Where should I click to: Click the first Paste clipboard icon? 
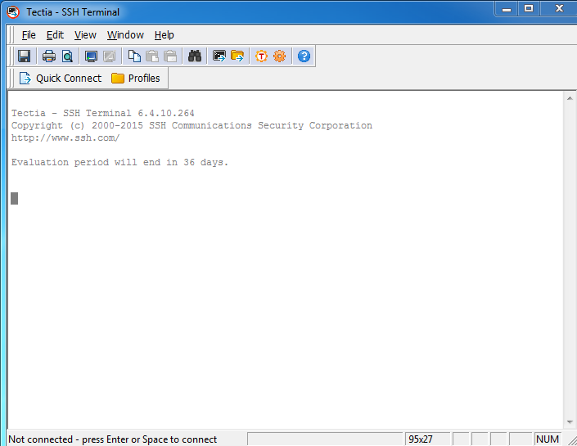(x=152, y=56)
